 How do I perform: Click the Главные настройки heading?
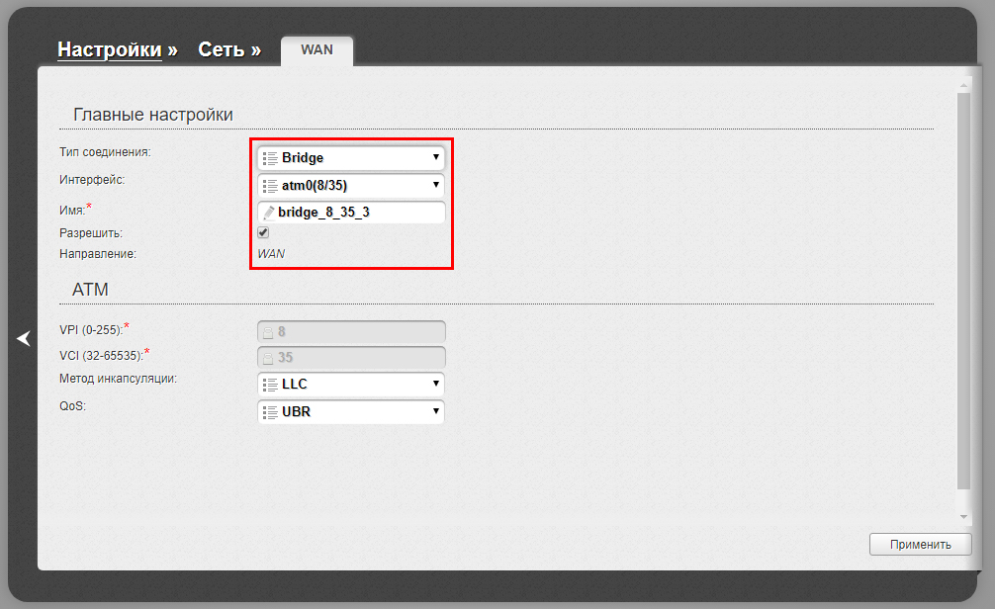153,115
